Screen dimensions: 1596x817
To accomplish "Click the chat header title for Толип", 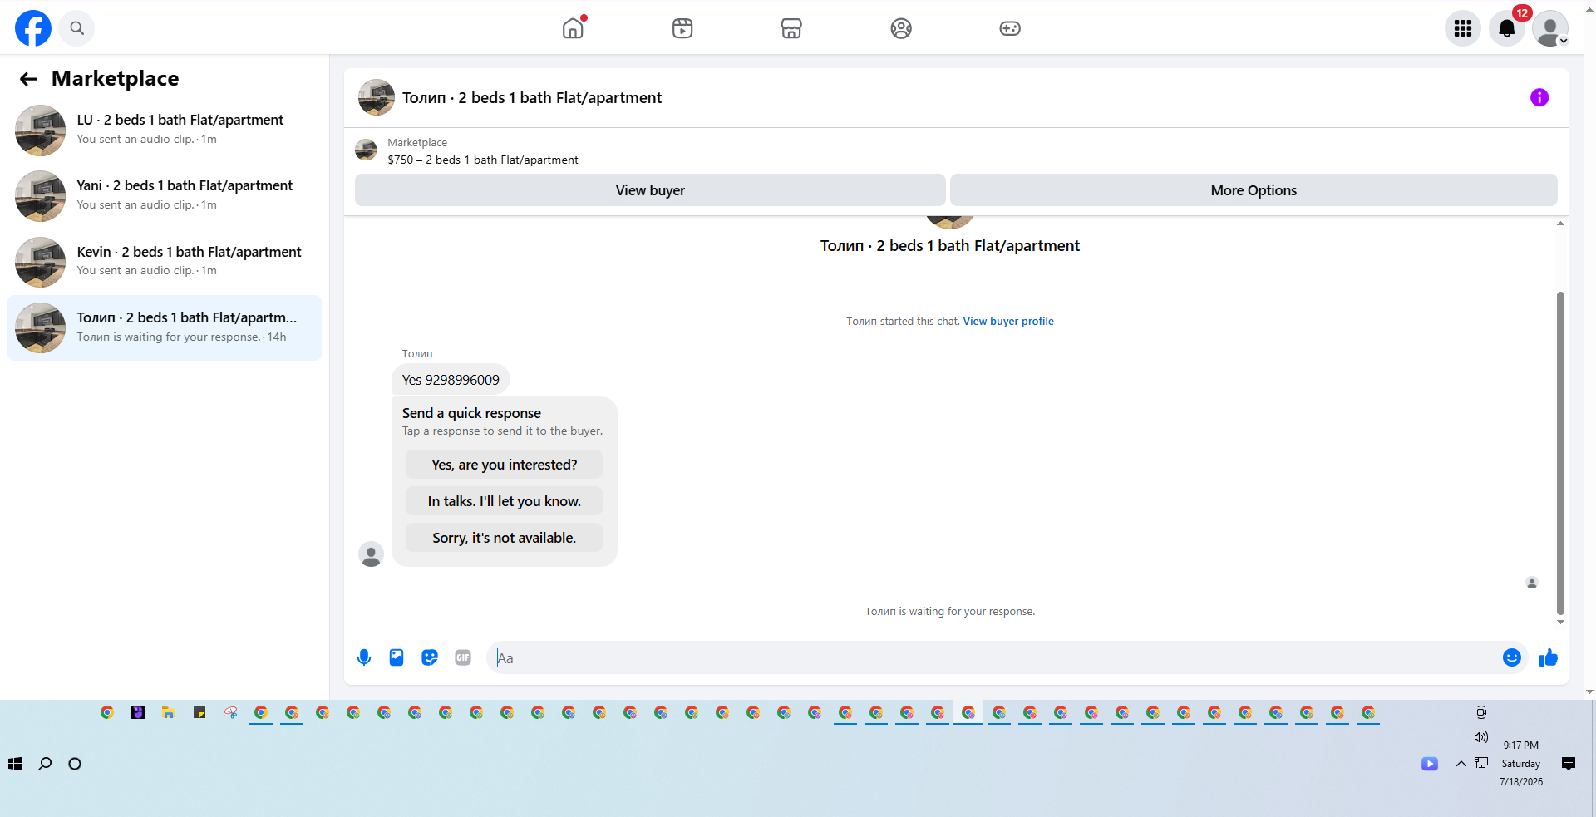I will point(532,97).
